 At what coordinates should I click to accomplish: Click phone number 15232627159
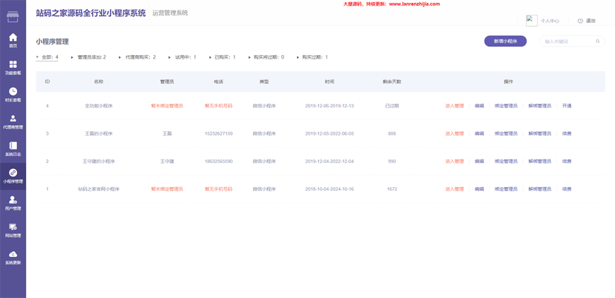click(x=218, y=133)
